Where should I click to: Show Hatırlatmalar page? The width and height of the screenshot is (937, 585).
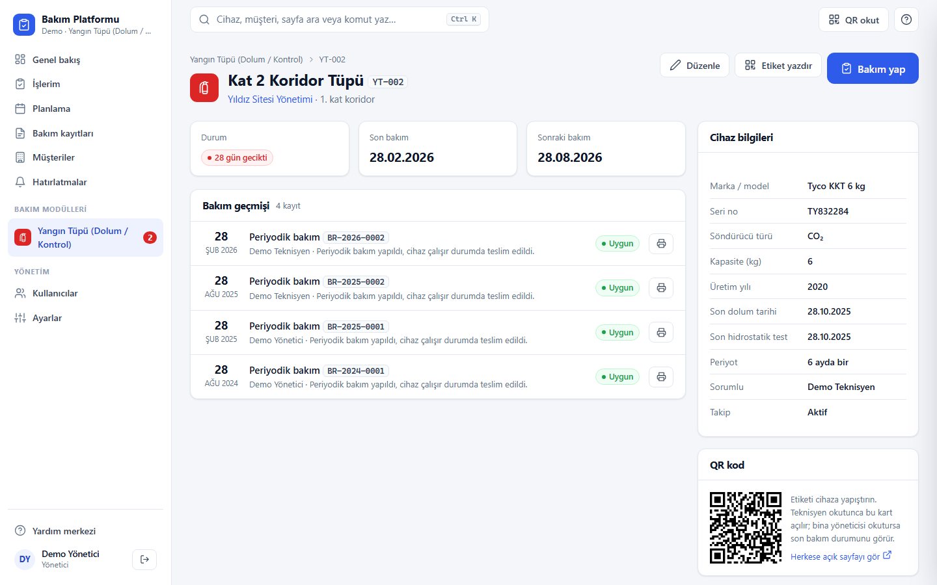(x=85, y=182)
